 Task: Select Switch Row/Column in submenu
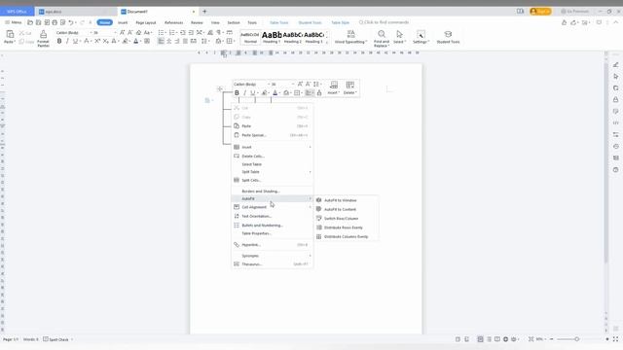(x=347, y=219)
